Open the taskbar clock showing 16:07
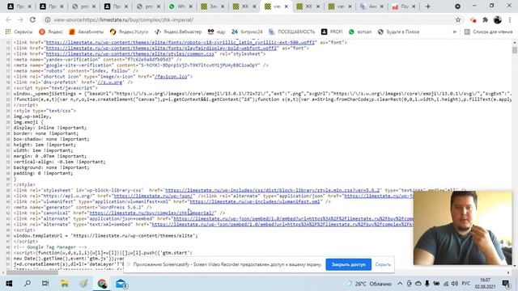The width and height of the screenshot is (518, 291). pos(486,284)
